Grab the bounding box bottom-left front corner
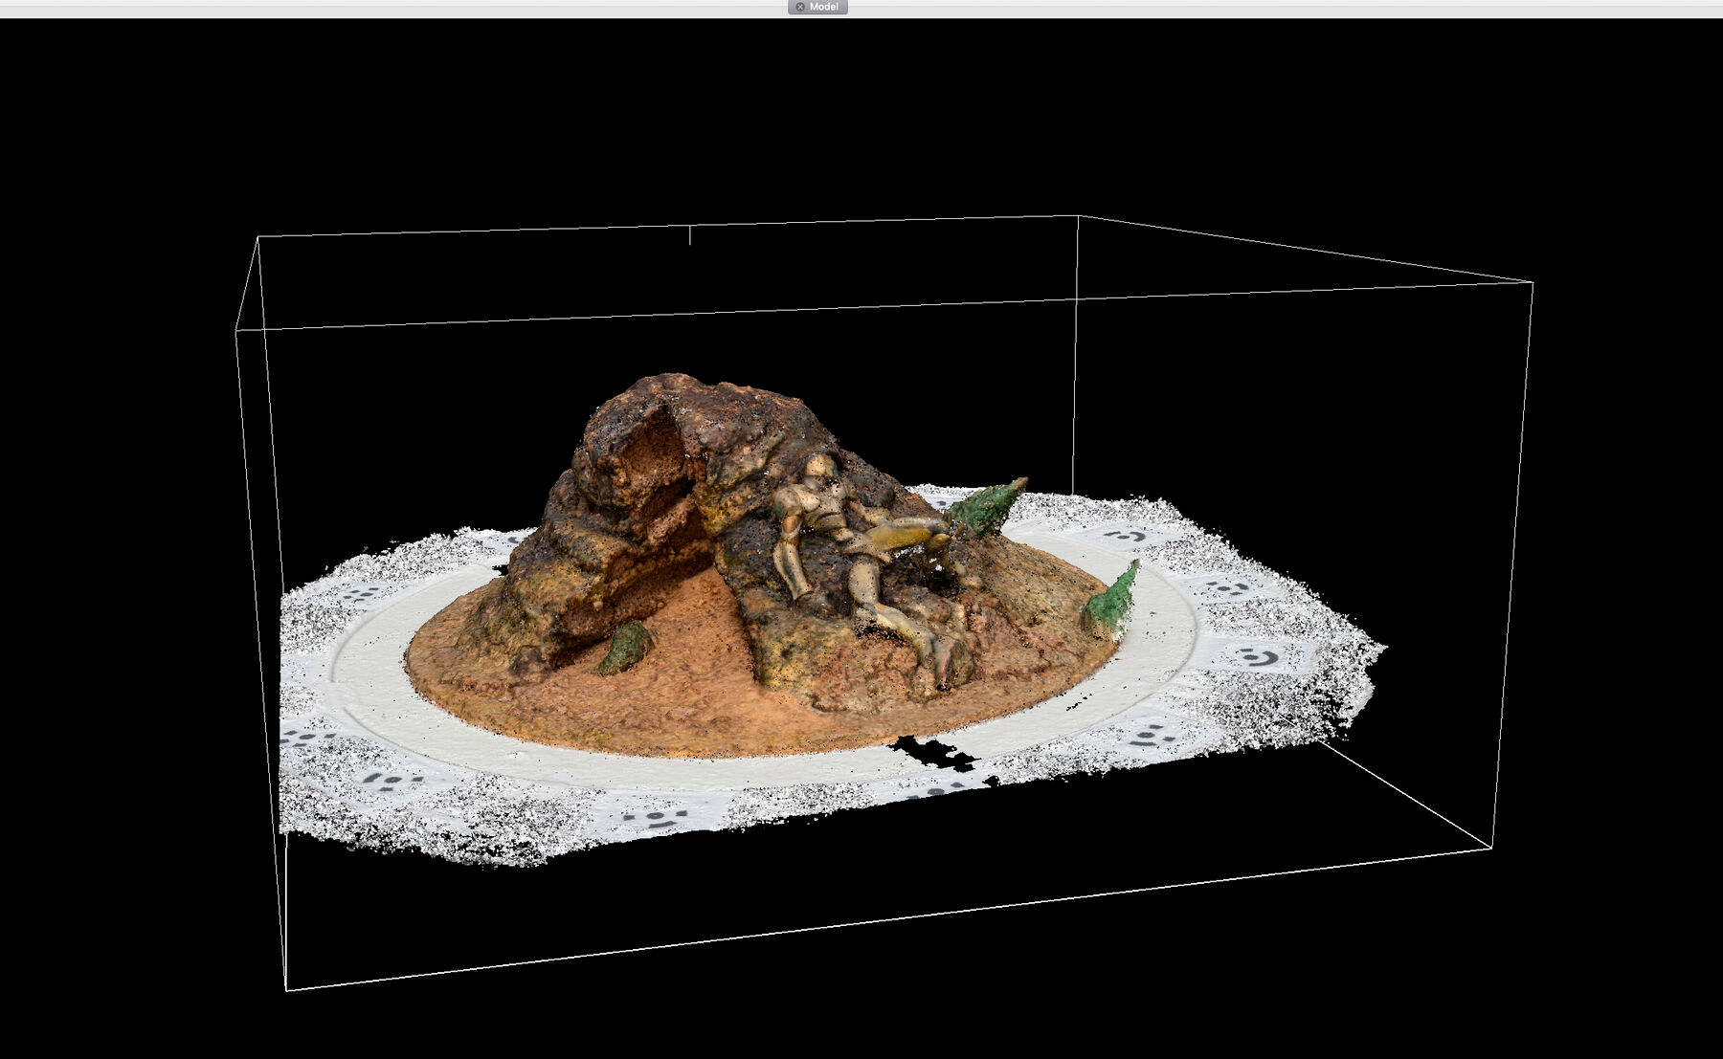Image resolution: width=1723 pixels, height=1059 pixels. 287,990
